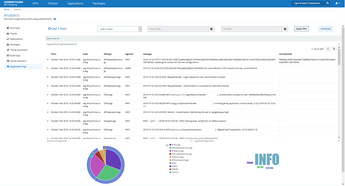Select Threat protection in the sidebar

tap(18, 50)
